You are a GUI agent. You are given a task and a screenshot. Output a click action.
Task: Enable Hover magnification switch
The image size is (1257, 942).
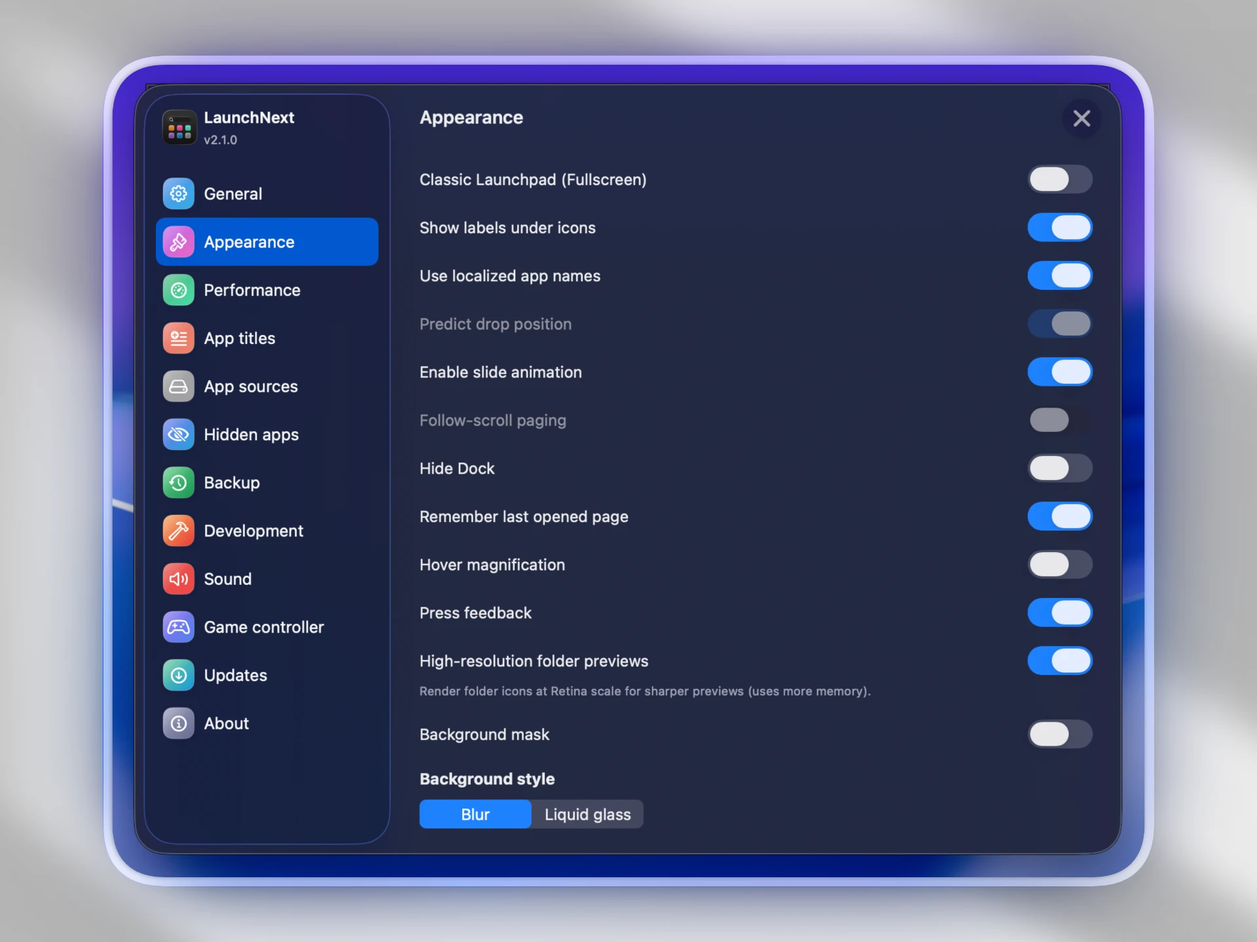click(x=1059, y=565)
